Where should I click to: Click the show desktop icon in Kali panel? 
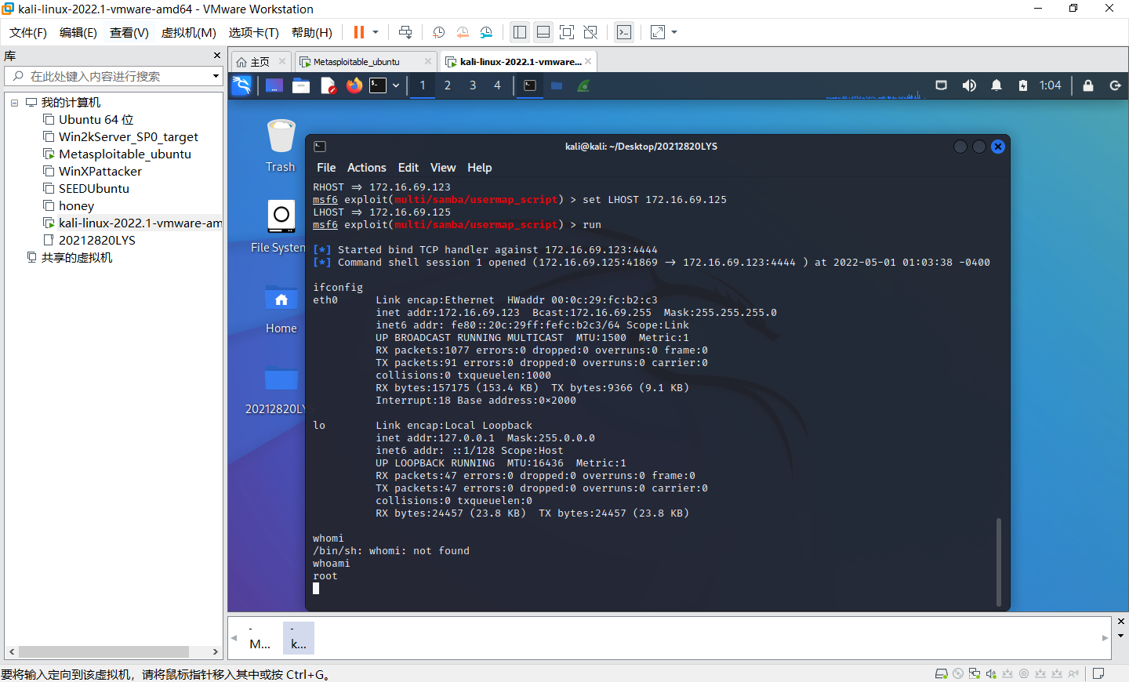click(274, 85)
